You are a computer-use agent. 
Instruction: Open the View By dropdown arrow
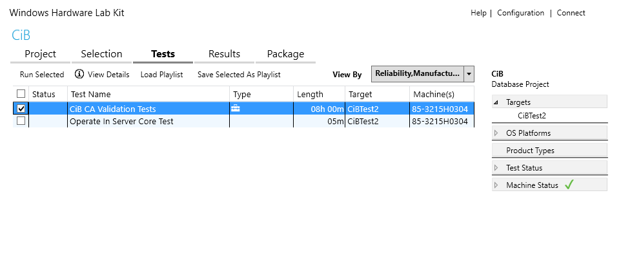469,74
